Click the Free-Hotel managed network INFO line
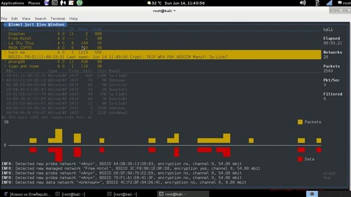The width and height of the screenshot is (351, 197). [131, 169]
